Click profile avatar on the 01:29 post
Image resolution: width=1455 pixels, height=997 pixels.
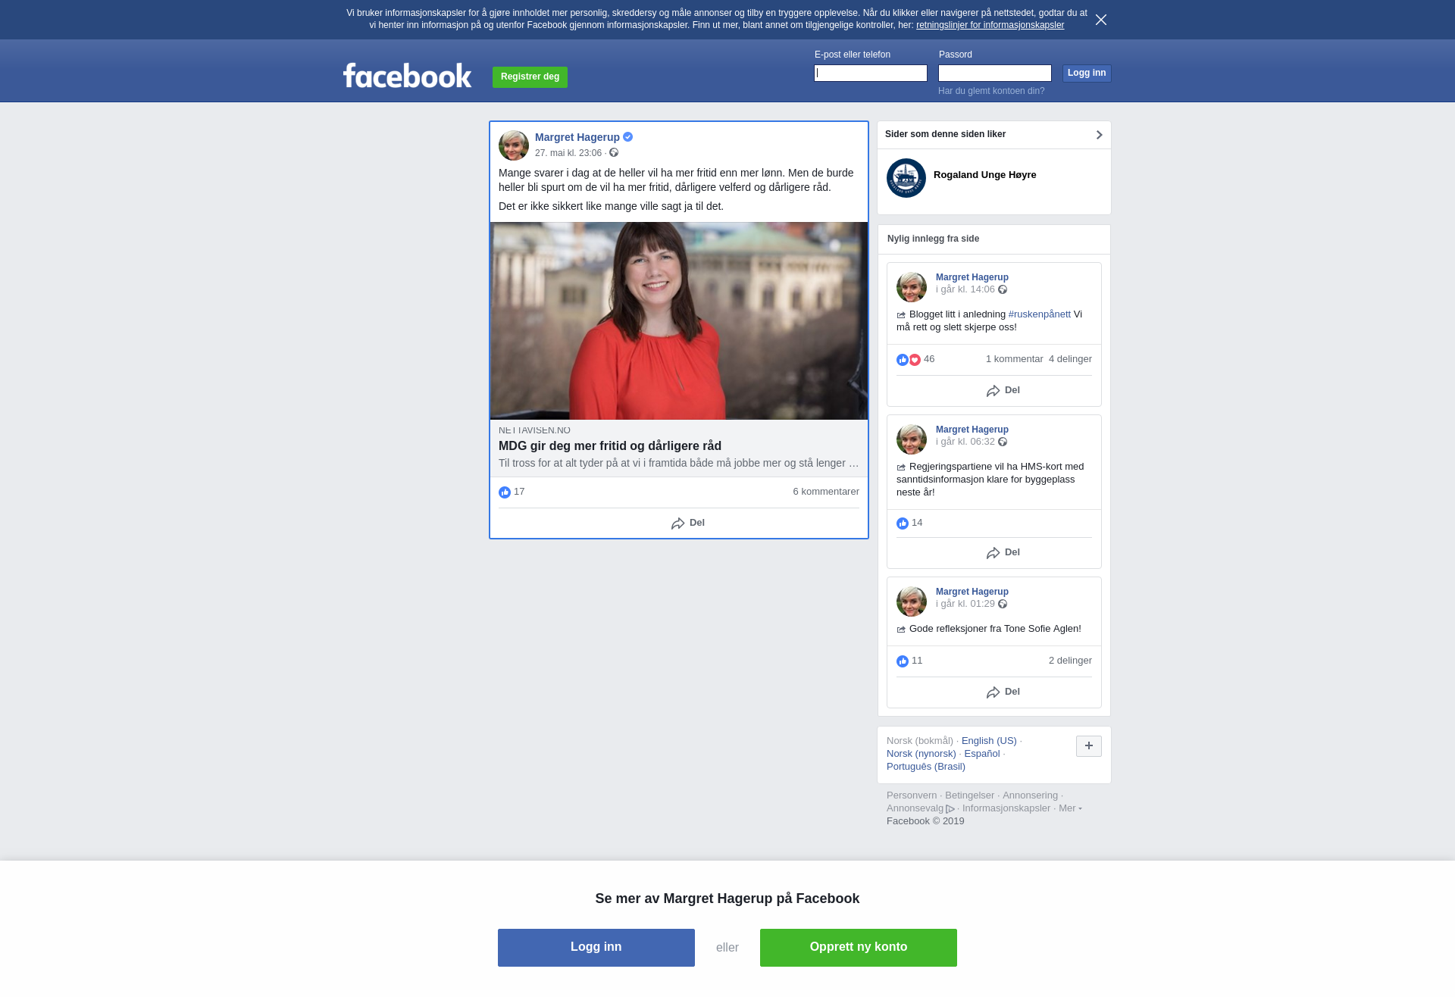(x=912, y=602)
